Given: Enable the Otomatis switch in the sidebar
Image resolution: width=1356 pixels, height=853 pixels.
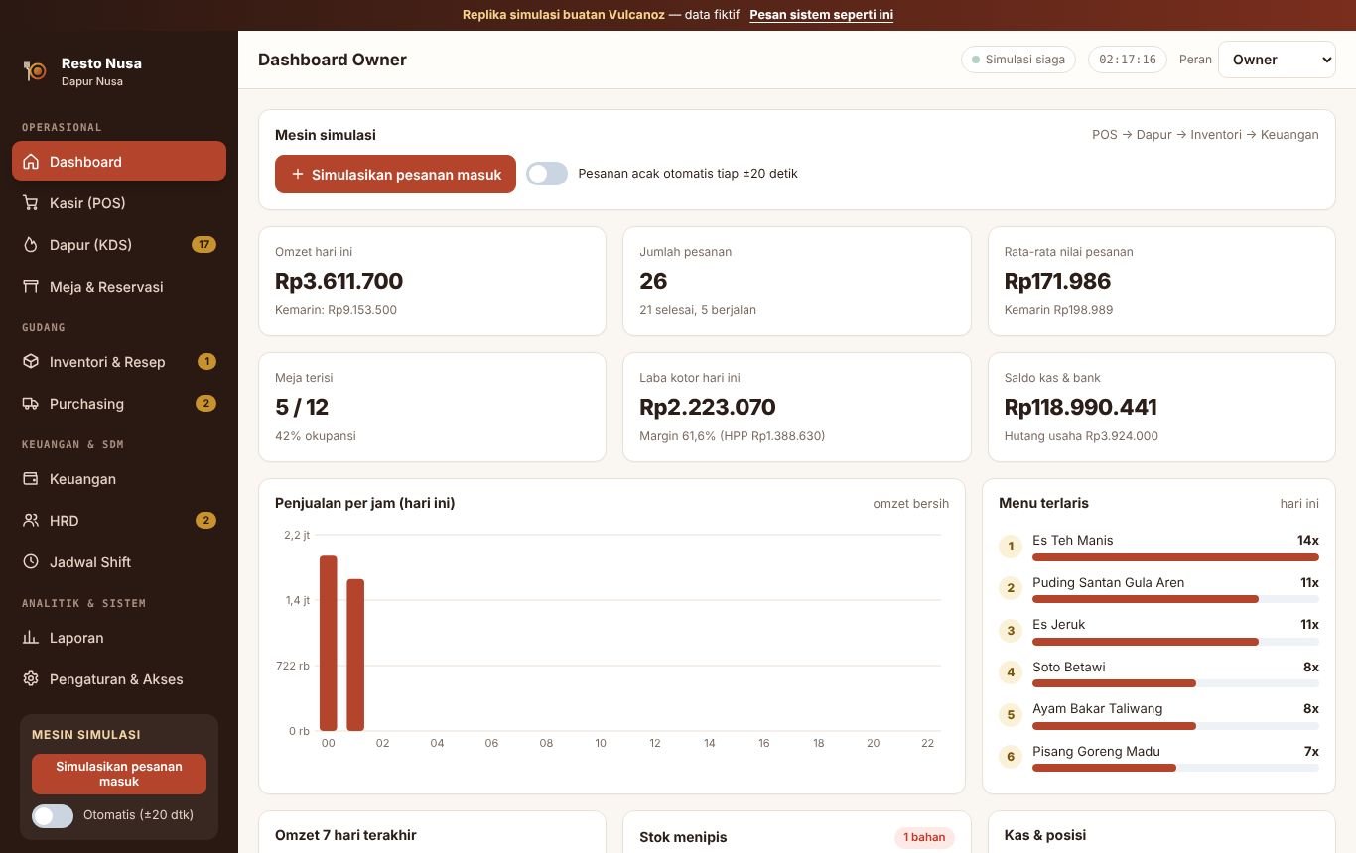Looking at the screenshot, I should click(x=53, y=815).
